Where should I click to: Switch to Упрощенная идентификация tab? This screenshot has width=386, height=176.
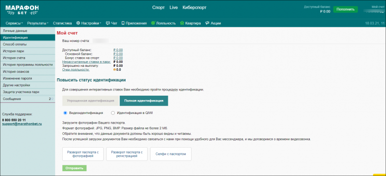click(x=91, y=101)
